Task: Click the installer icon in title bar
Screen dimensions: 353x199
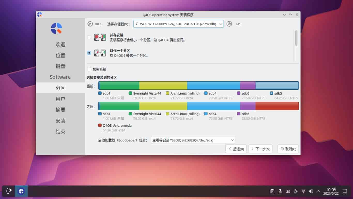Action: pos(40,15)
